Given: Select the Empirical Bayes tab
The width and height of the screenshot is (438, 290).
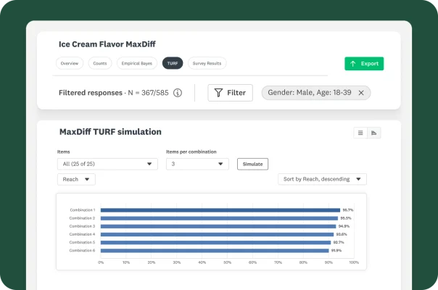Looking at the screenshot, I should pyautogui.click(x=137, y=64).
